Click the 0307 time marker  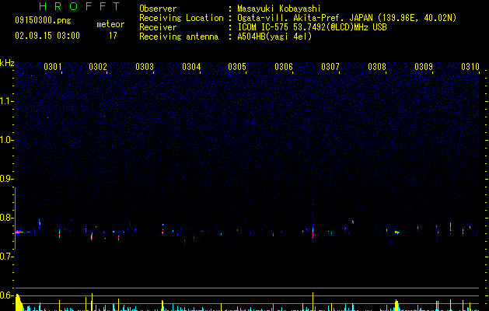tap(330, 67)
